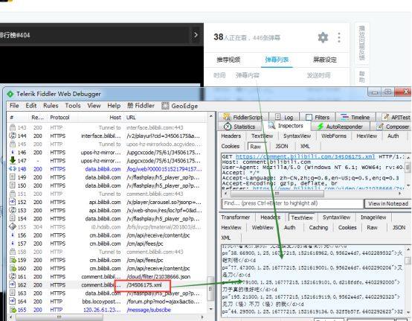Select request WebForms tab

(334, 136)
